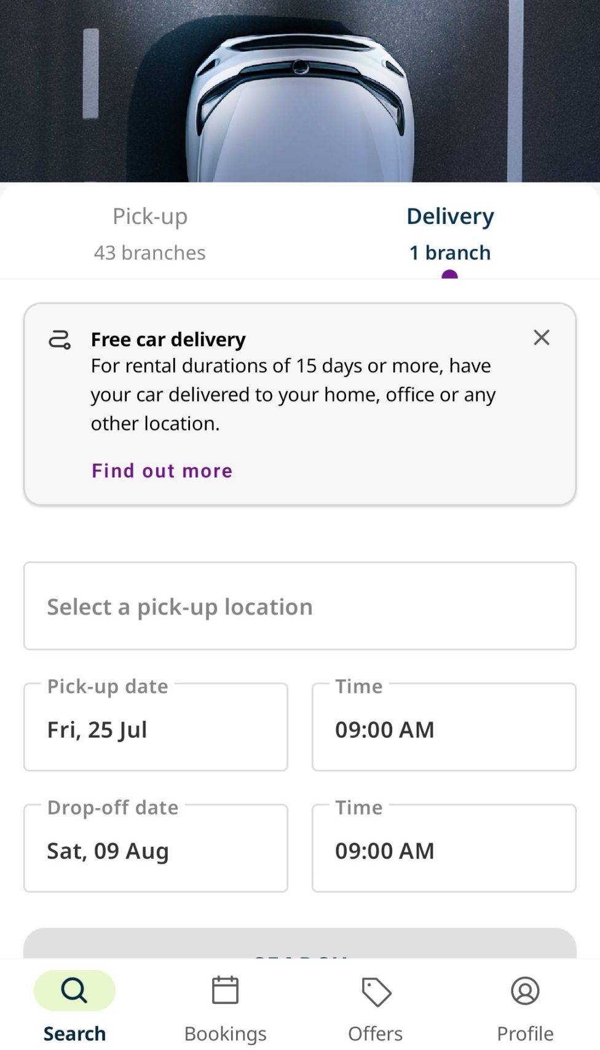Open Bookings calendar icon
Viewport: 600px width, 1050px height.
(225, 990)
